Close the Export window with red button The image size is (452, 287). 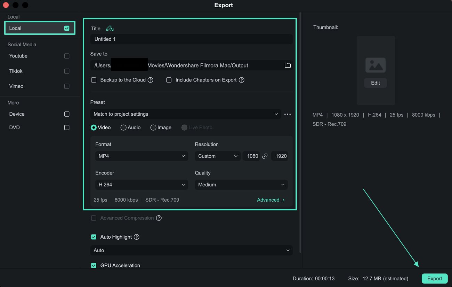6,5
